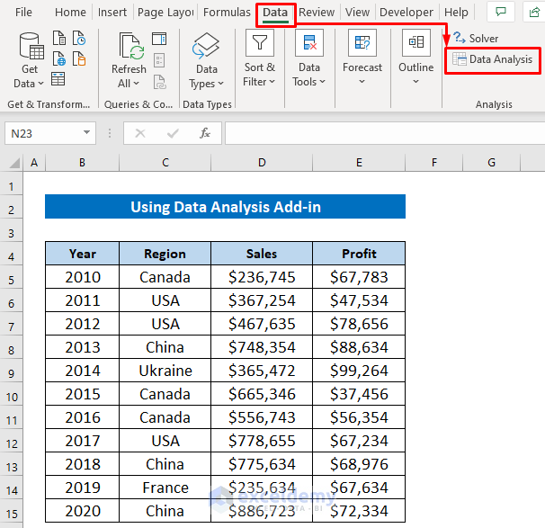
Task: Click the Sort & Filter funnel icon
Action: 260,43
